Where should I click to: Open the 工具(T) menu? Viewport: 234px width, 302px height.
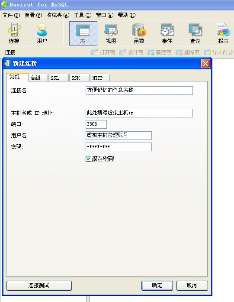[83, 15]
